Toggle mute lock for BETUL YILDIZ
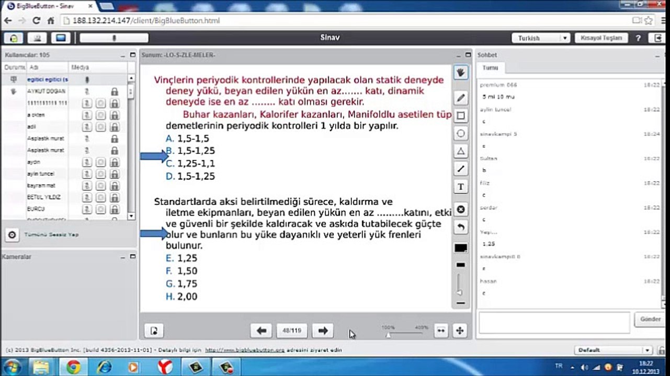 pos(114,197)
